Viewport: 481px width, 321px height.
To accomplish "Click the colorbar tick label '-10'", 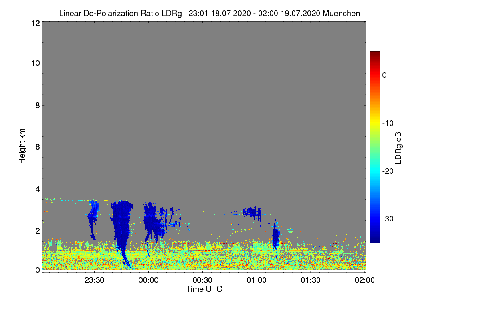I will click(x=388, y=123).
